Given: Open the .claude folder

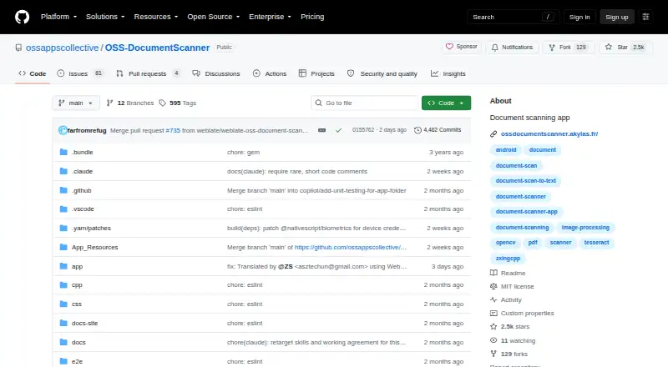Looking at the screenshot, I should (x=82, y=171).
